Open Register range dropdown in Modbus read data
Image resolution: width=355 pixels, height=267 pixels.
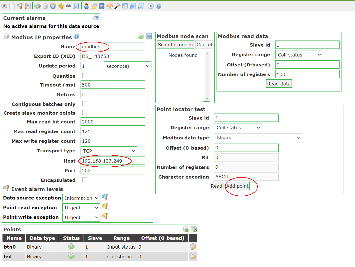tap(299, 55)
